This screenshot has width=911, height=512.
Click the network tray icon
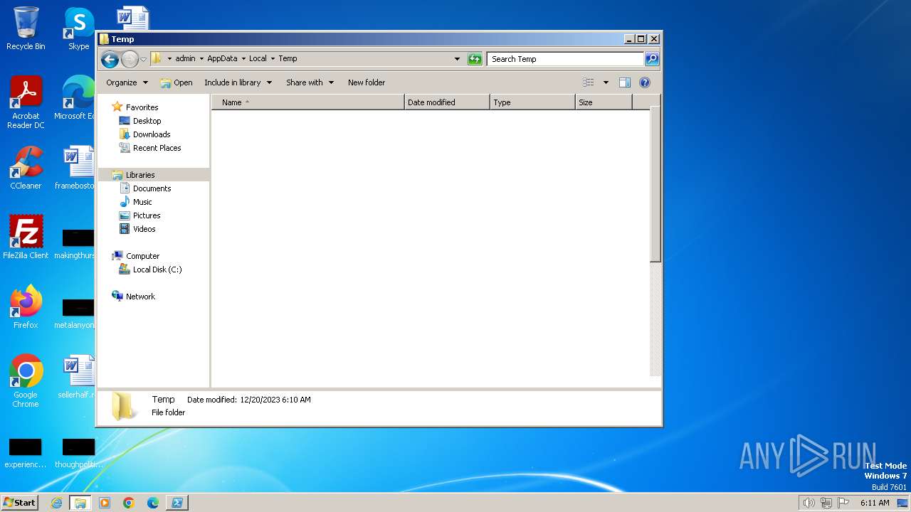826,503
